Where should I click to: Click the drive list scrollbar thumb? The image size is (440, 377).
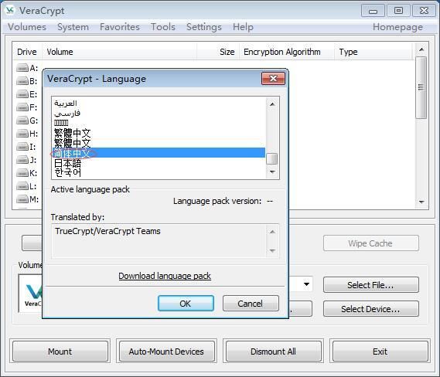coord(421,87)
